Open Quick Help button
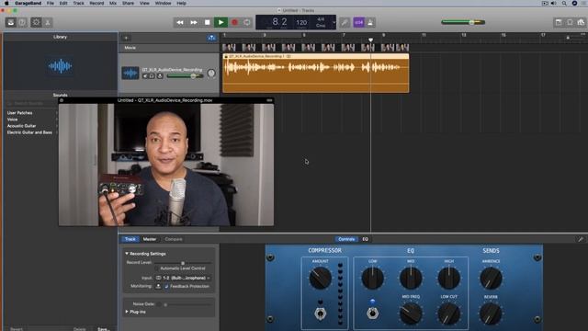 click(x=22, y=22)
